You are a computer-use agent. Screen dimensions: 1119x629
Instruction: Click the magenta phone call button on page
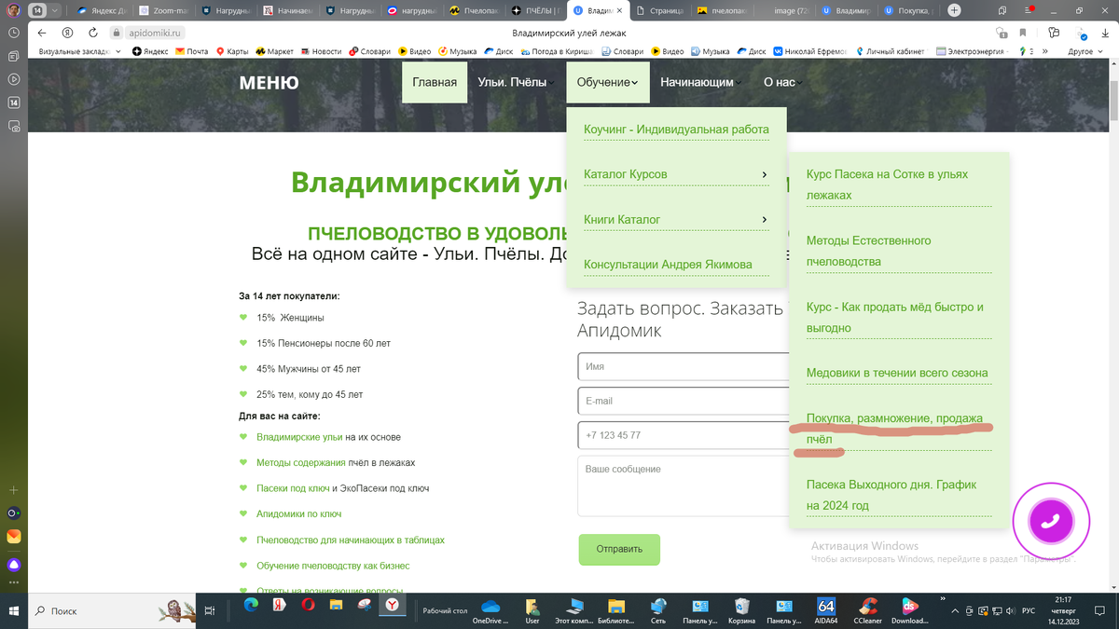pos(1051,522)
